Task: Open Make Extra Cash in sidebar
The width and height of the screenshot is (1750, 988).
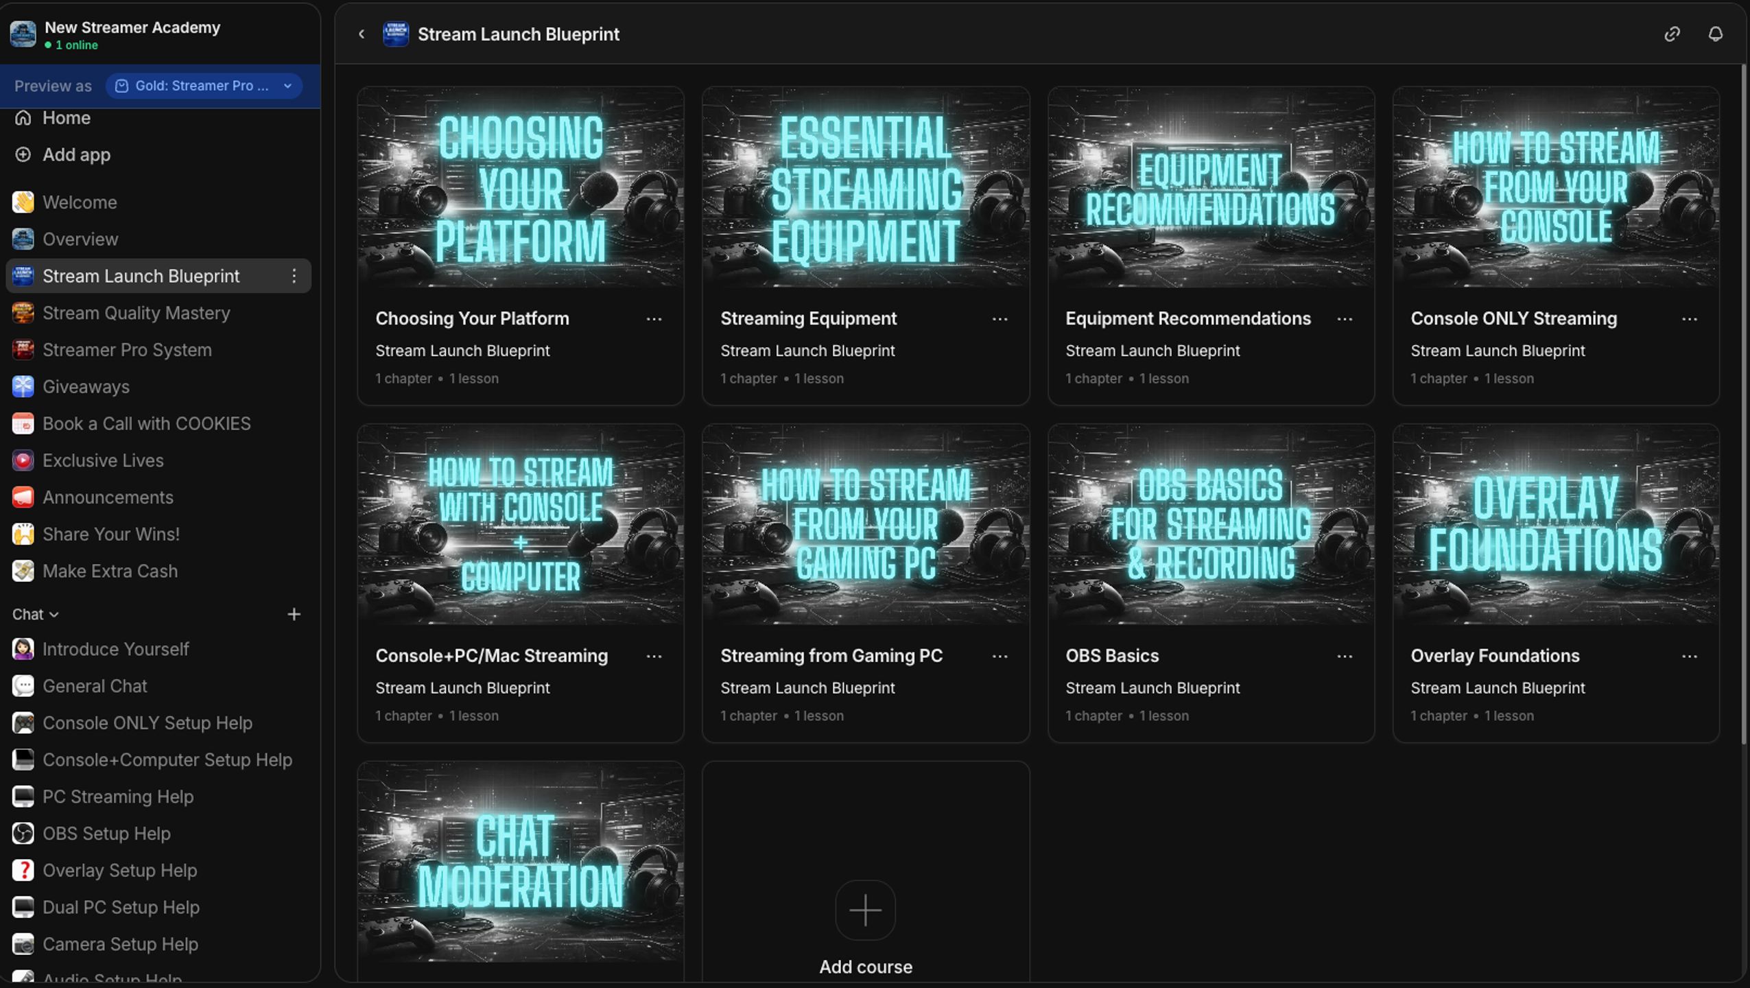Action: coord(158,572)
